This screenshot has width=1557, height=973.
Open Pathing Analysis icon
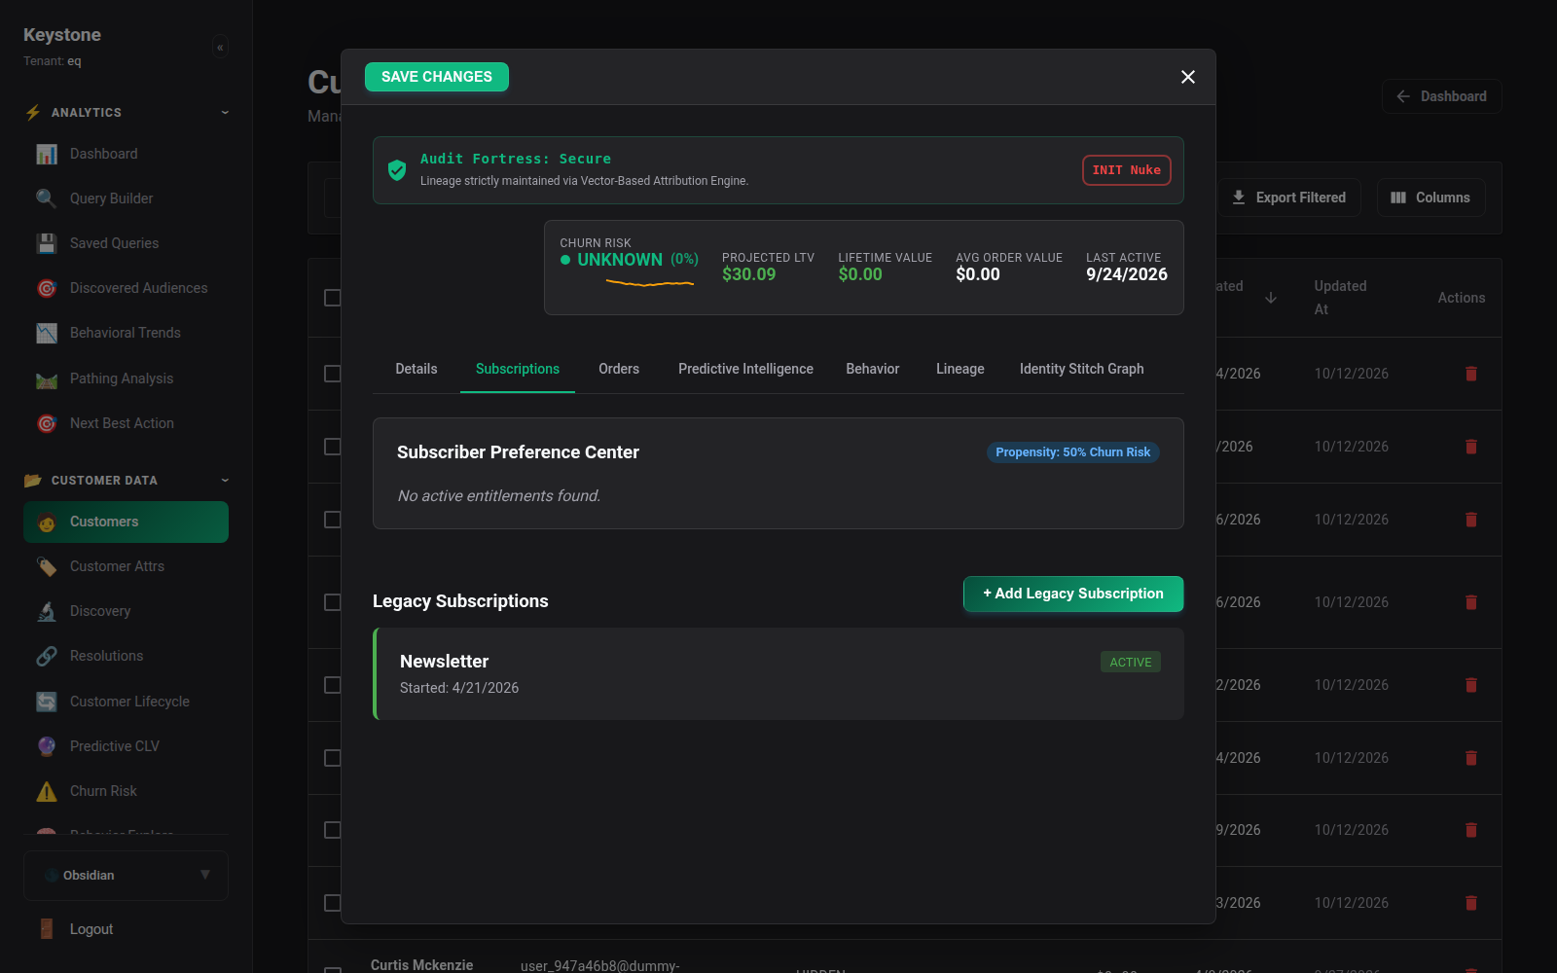pyautogui.click(x=47, y=378)
